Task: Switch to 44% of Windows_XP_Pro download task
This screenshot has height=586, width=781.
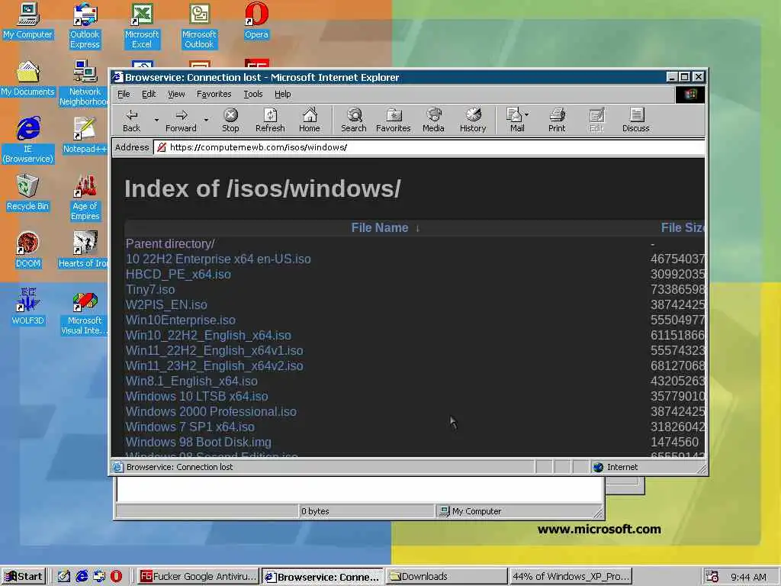Action: (x=570, y=577)
